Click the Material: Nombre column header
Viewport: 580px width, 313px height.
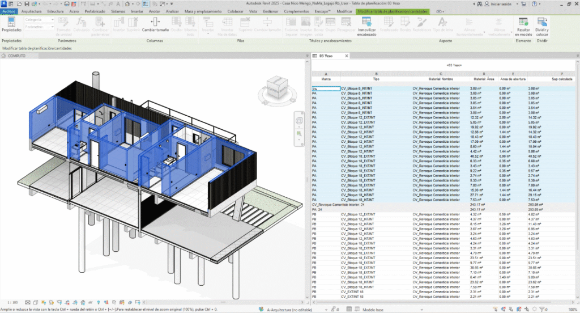point(441,79)
